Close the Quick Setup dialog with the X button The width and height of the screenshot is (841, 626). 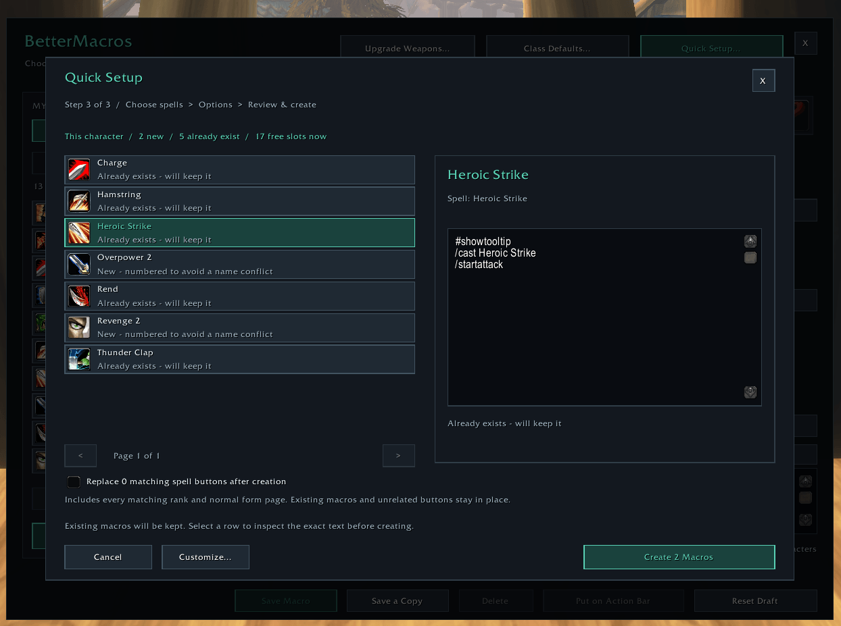coord(763,80)
